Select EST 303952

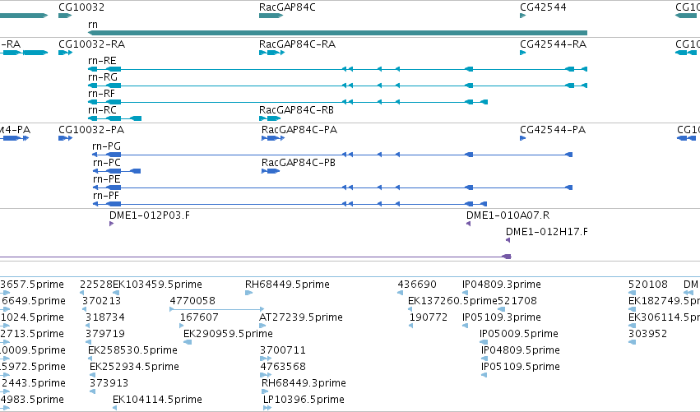[x=648, y=335]
